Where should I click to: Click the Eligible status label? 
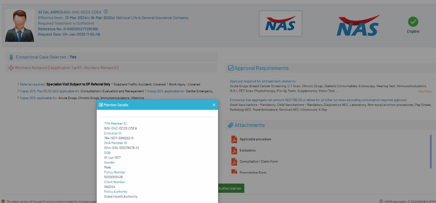point(413,31)
